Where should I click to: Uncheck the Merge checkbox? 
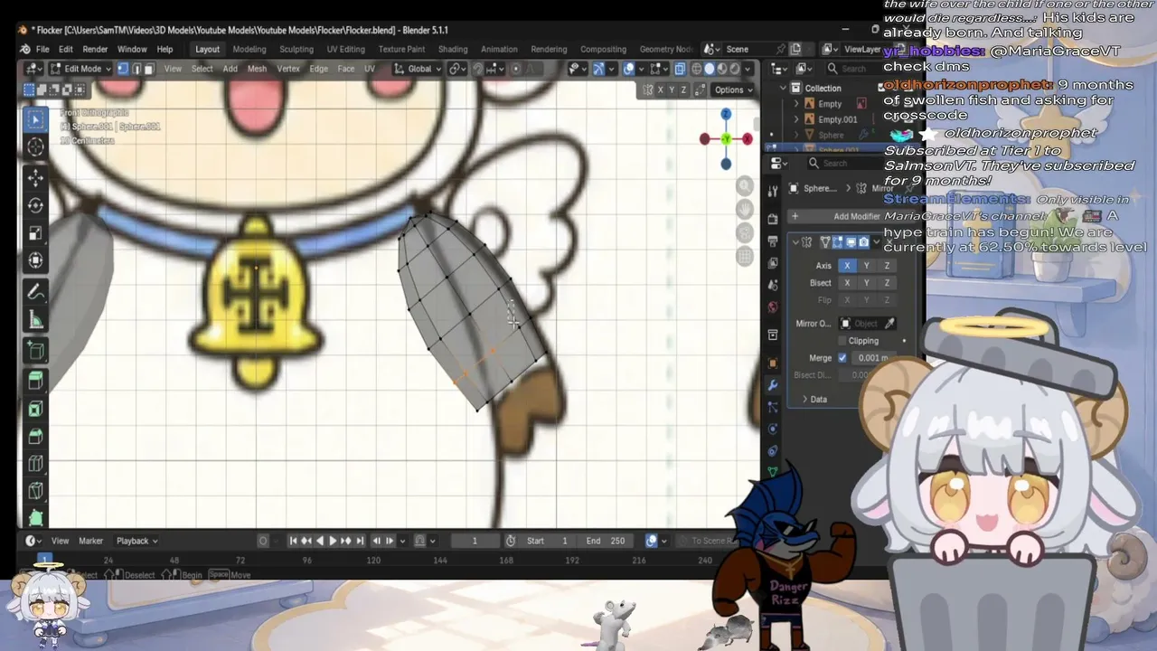[842, 358]
